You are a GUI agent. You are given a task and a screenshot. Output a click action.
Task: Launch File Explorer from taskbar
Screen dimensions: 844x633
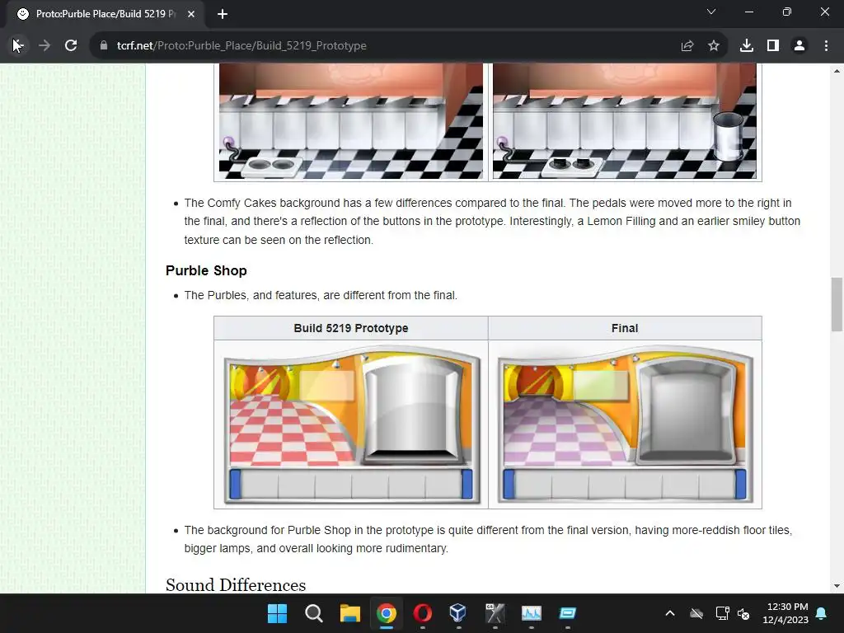coord(349,613)
